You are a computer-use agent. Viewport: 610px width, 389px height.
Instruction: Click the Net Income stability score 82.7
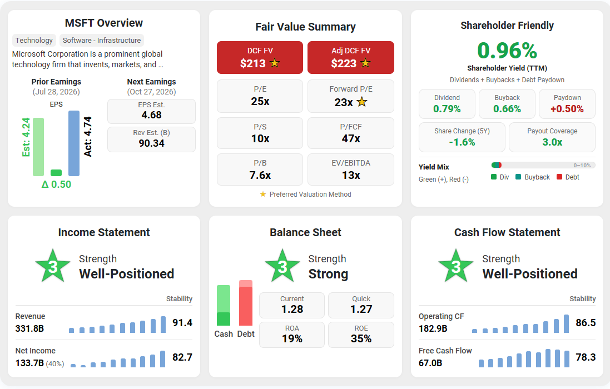click(x=182, y=357)
